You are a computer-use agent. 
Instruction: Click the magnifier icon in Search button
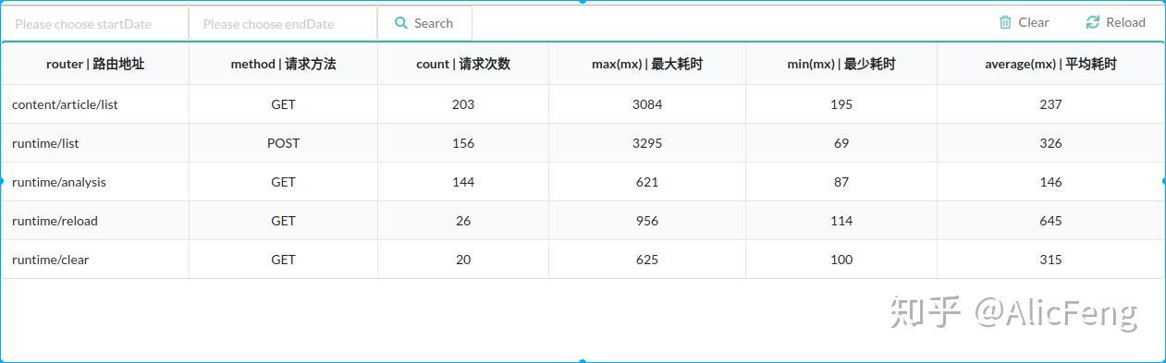401,23
